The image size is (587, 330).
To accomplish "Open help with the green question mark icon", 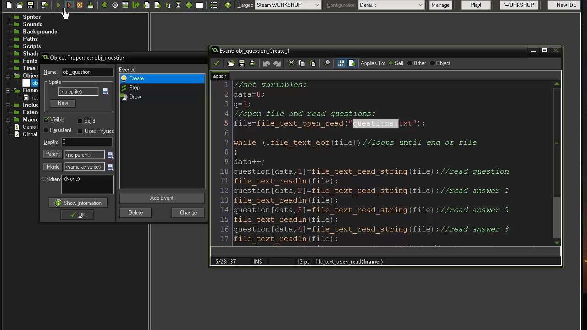I will tap(228, 5).
